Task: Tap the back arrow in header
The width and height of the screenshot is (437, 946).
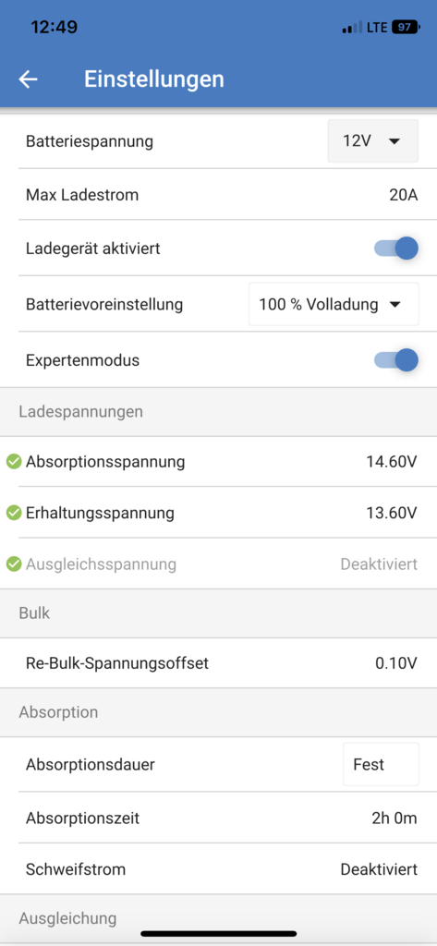Action: [28, 79]
